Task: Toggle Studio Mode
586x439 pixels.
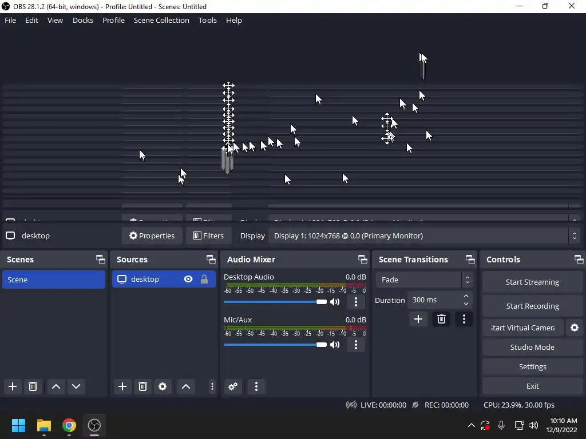Action: coord(532,347)
